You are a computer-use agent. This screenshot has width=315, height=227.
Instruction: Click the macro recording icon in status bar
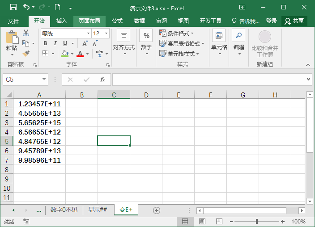tap(26, 222)
